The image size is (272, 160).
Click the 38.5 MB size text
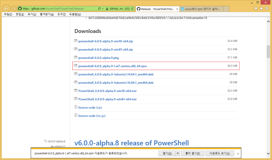(x=232, y=66)
